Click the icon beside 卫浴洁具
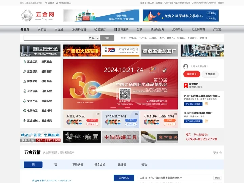The width and height of the screenshot is (244, 183). [25, 91]
